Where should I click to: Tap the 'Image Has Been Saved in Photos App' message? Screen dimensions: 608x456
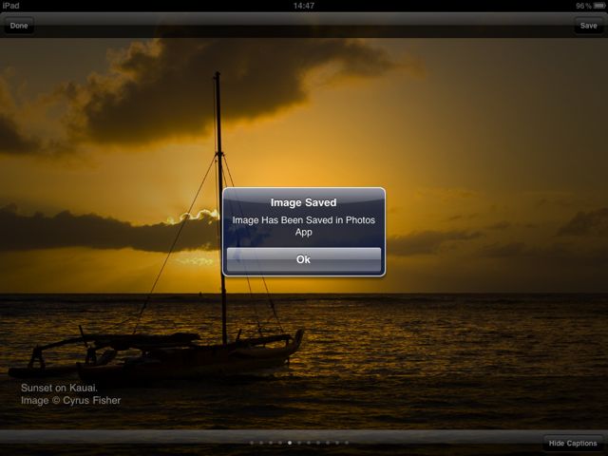click(304, 226)
